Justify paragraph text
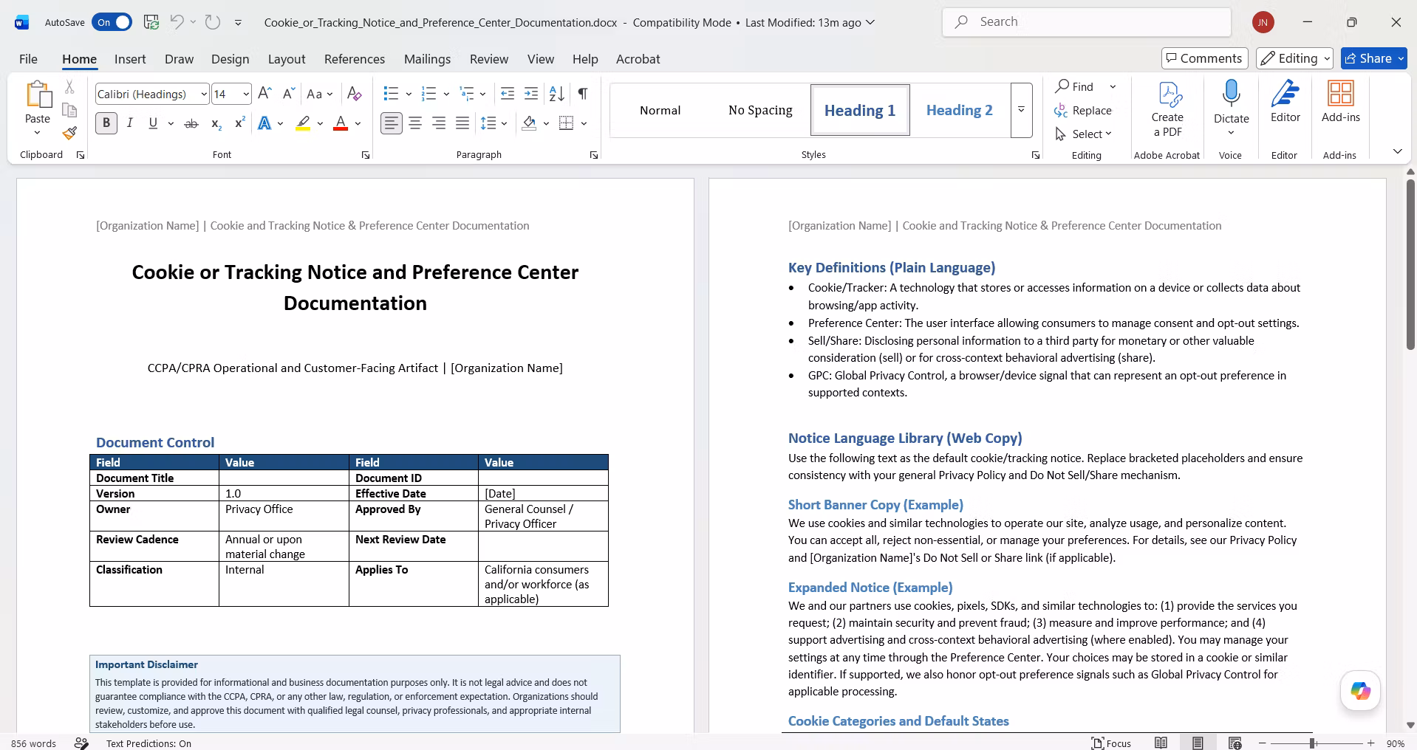 [x=462, y=123]
